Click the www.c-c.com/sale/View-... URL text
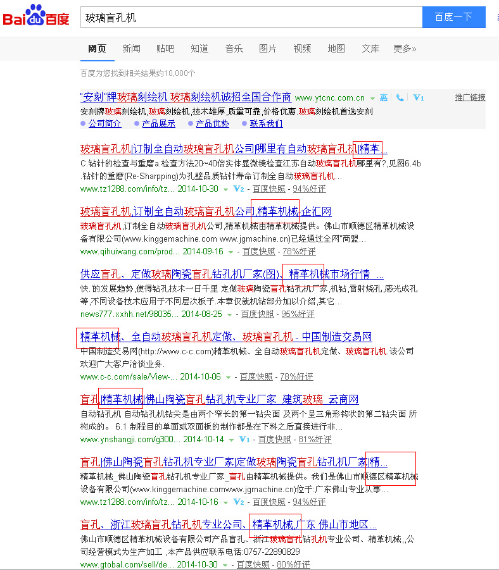This screenshot has width=499, height=570. [129, 376]
